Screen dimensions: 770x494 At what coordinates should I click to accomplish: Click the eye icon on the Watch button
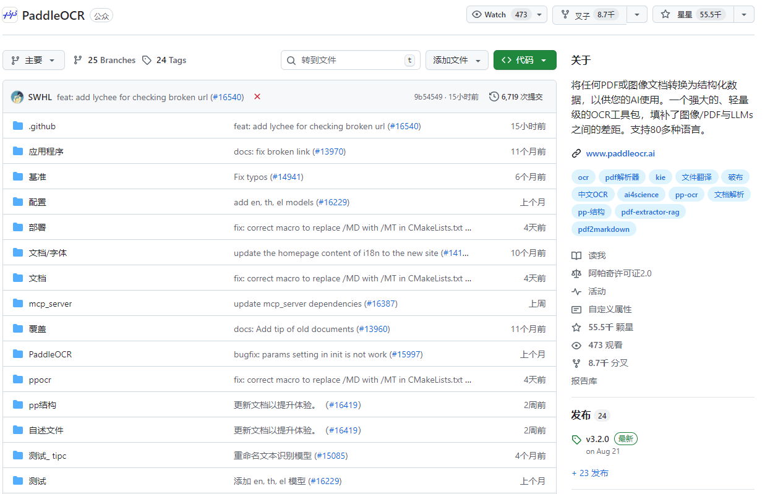point(477,14)
